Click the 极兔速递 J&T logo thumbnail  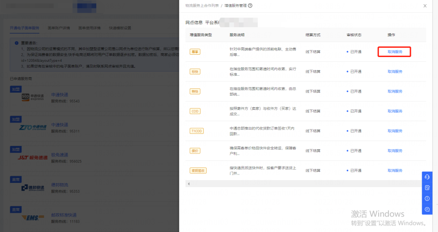click(27, 156)
